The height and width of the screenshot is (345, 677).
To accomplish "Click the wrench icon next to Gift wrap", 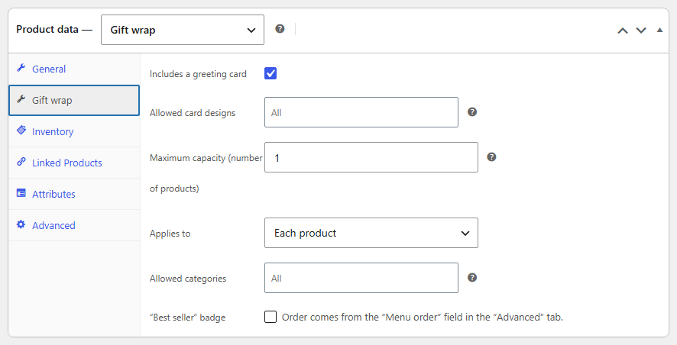I will tap(21, 99).
